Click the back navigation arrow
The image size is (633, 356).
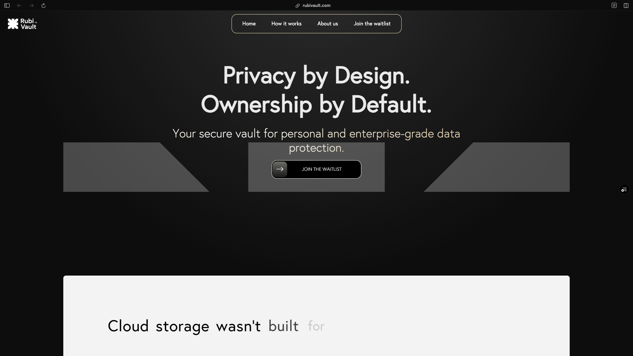[19, 5]
